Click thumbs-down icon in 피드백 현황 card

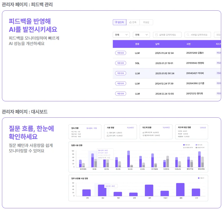click(143, 135)
